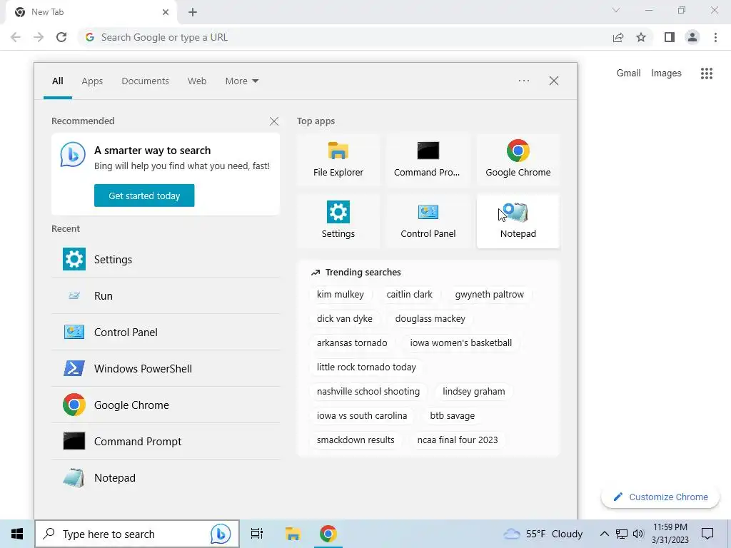Image resolution: width=731 pixels, height=548 pixels.
Task: Search trending 'nashville school shooting'
Action: coord(368,392)
